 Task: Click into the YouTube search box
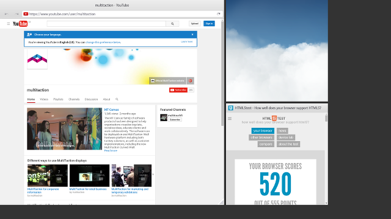(x=106, y=24)
